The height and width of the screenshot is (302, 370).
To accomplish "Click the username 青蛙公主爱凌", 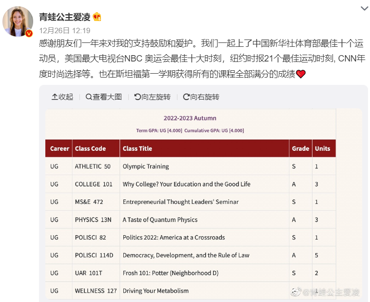I will (x=65, y=17).
